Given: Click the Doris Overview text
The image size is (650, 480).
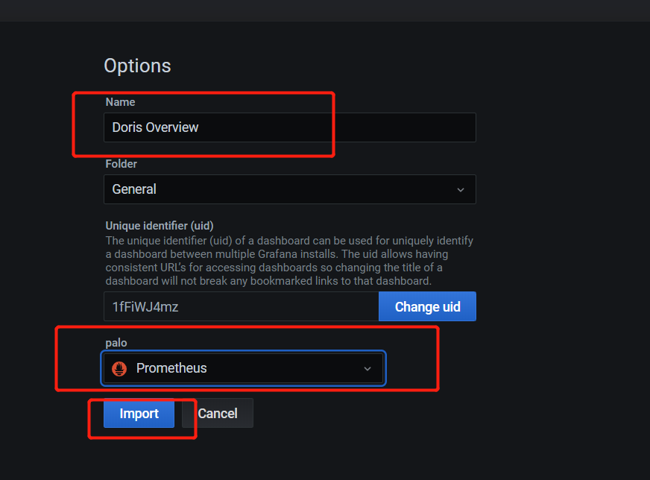Looking at the screenshot, I should [x=155, y=127].
